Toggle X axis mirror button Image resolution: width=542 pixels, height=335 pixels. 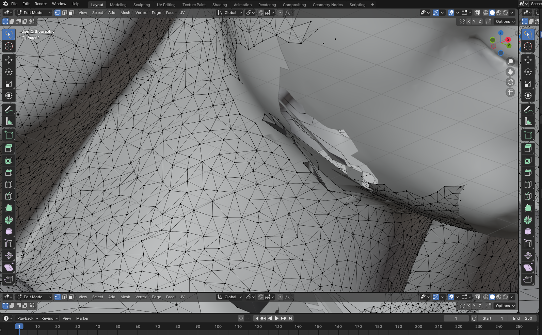pyautogui.click(x=468, y=21)
